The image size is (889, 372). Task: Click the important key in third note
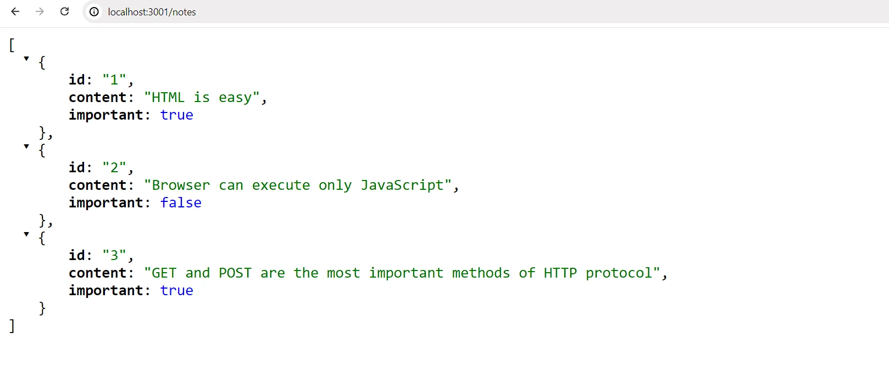[106, 291]
